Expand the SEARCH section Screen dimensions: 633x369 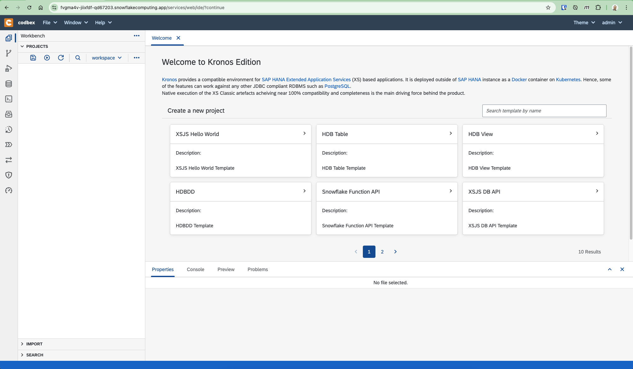[x=22, y=355]
